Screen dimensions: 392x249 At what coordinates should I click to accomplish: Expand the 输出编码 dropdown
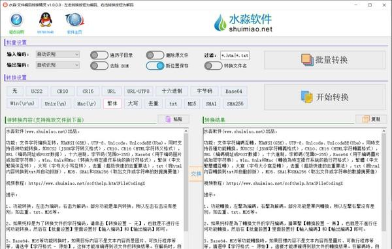tap(57, 65)
